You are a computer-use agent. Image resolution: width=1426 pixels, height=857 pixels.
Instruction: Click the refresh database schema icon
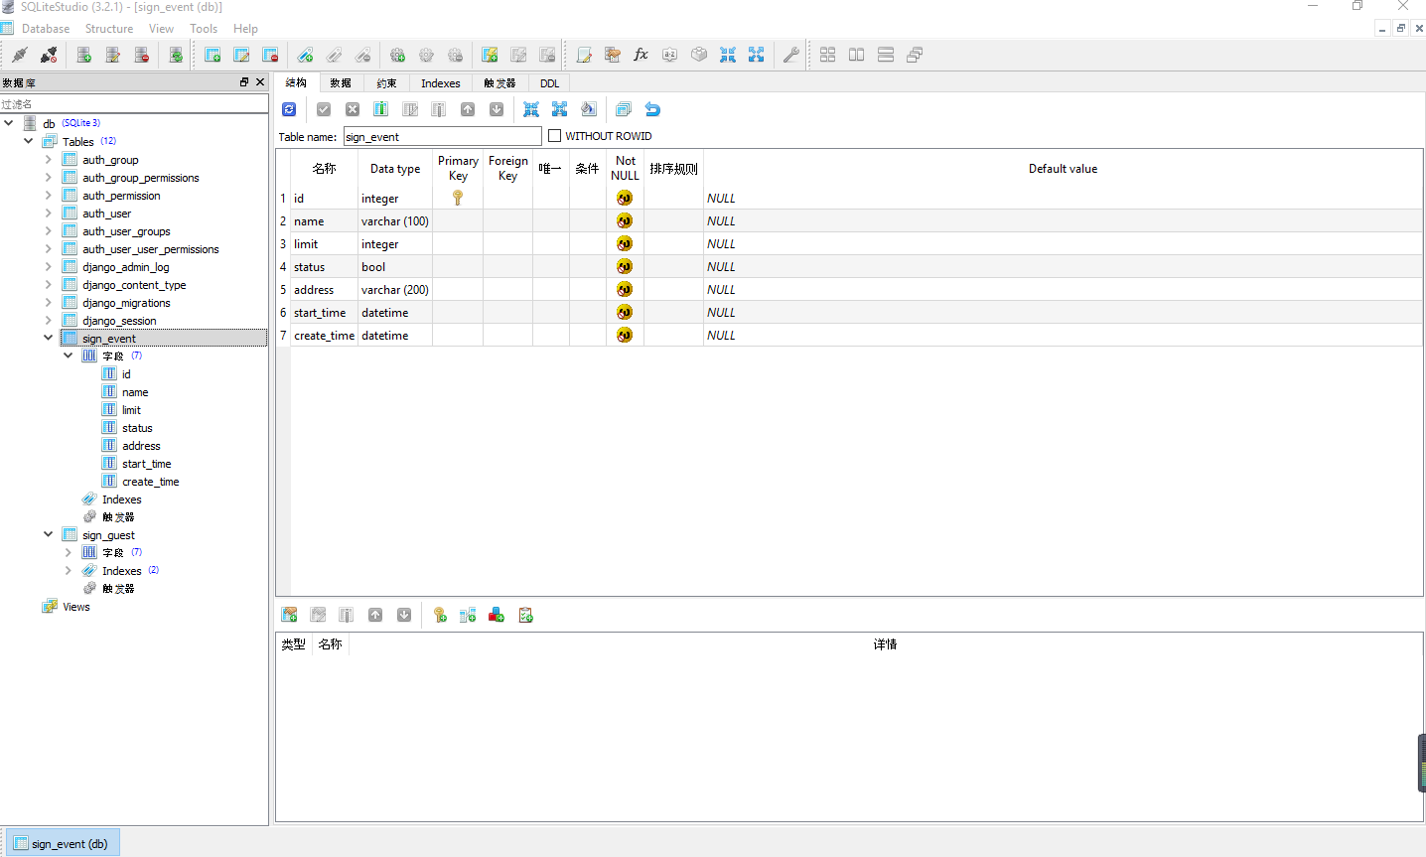coord(176,55)
